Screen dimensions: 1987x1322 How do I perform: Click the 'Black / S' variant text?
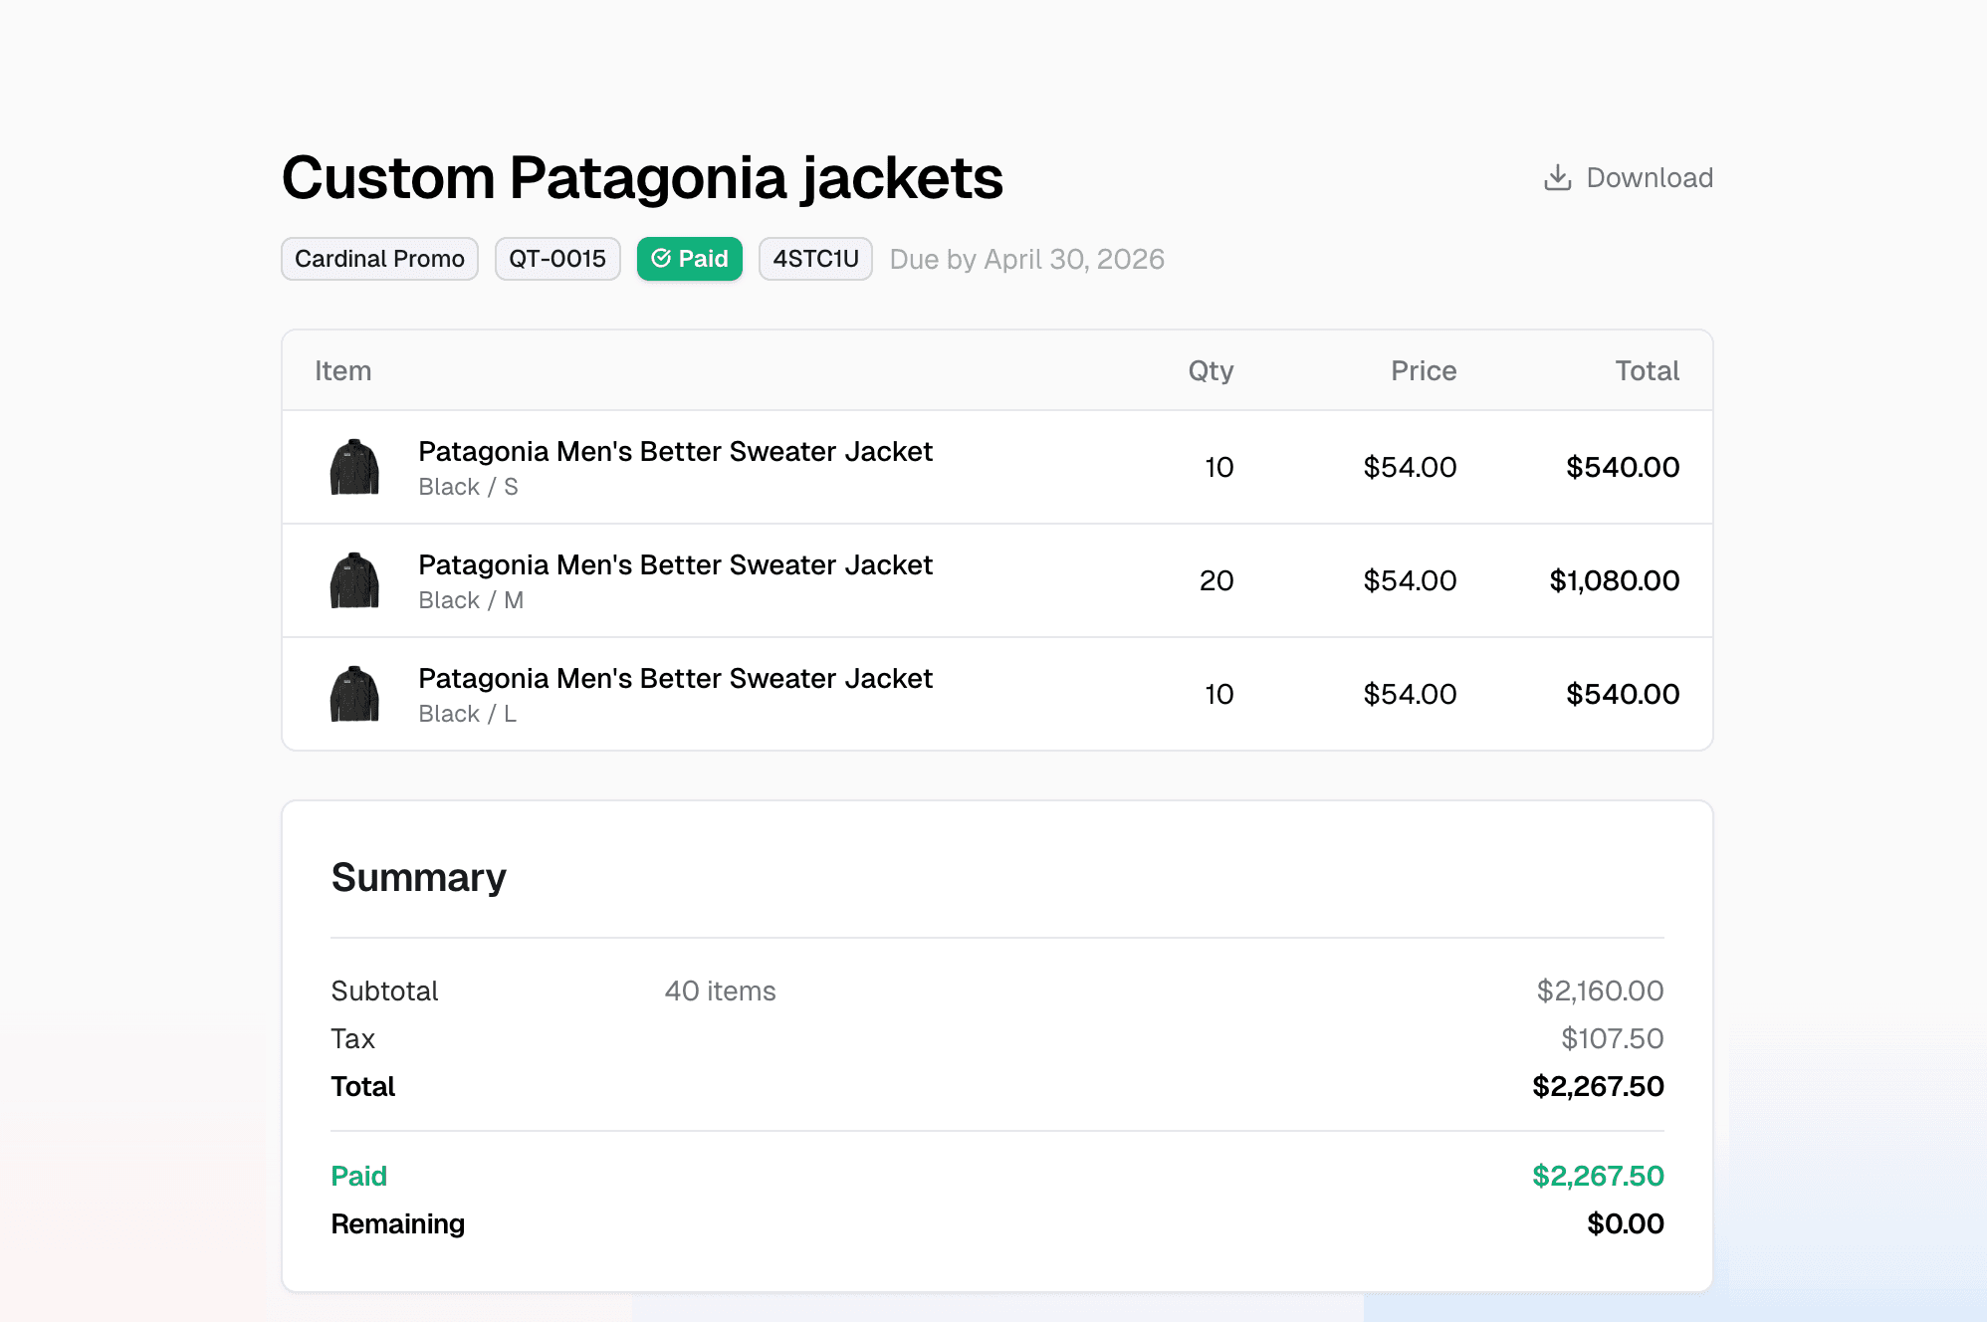[468, 487]
